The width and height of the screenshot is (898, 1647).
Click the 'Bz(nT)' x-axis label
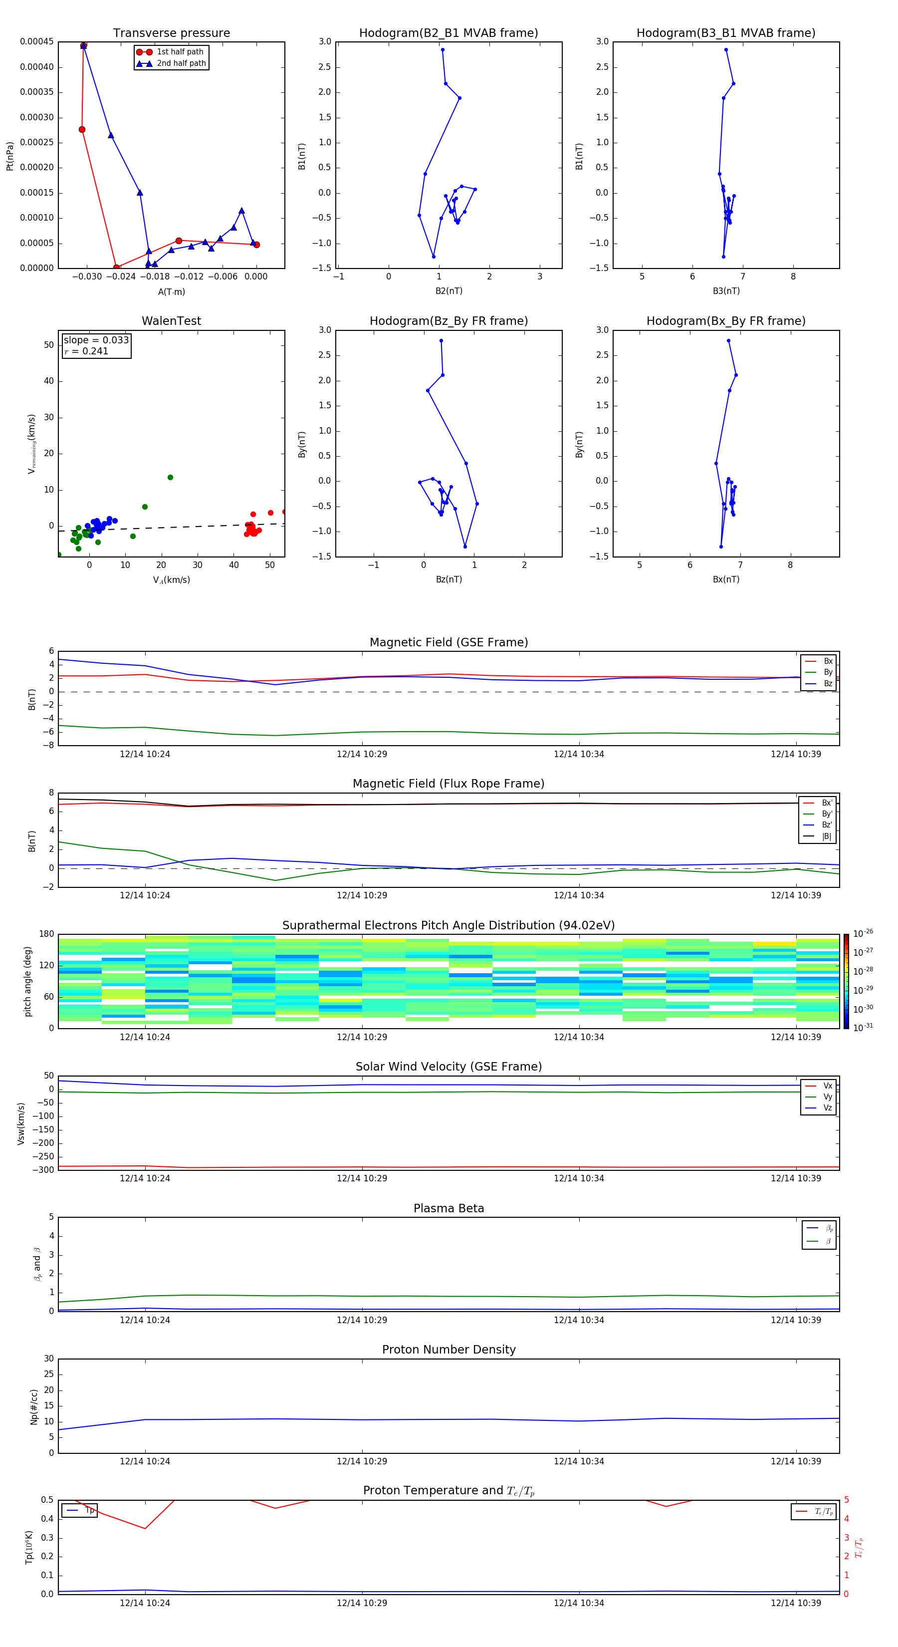pyautogui.click(x=449, y=579)
